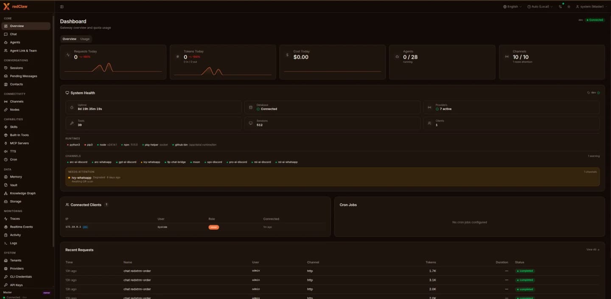611x299 pixels.
Task: Open the Agents 0 / 28 card
Action: pyautogui.click(x=442, y=62)
